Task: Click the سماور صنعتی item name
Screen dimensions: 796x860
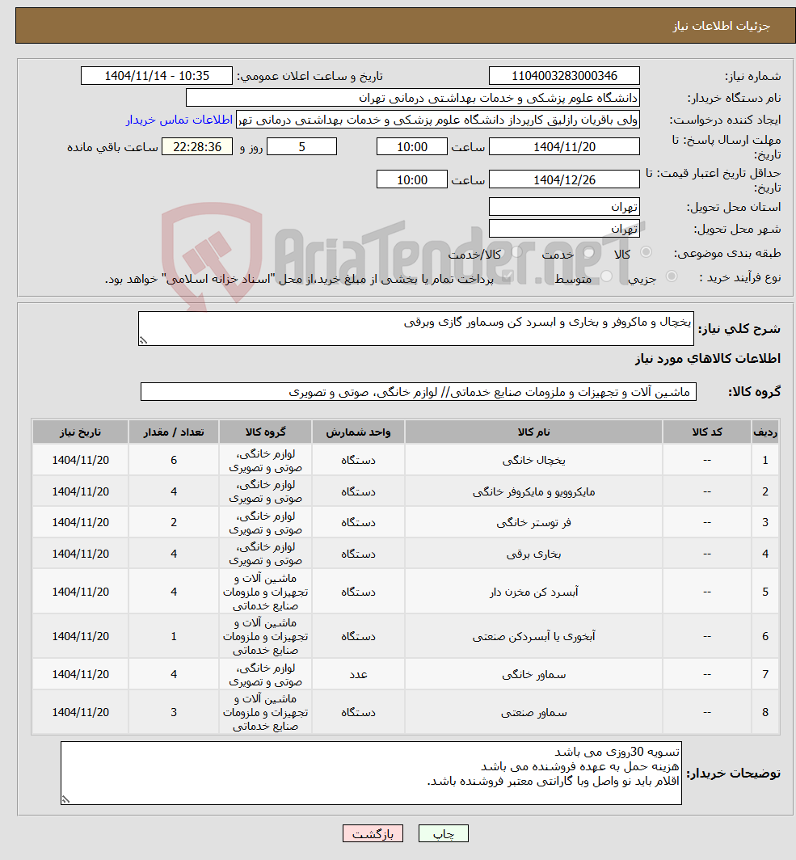Action: pos(533,712)
